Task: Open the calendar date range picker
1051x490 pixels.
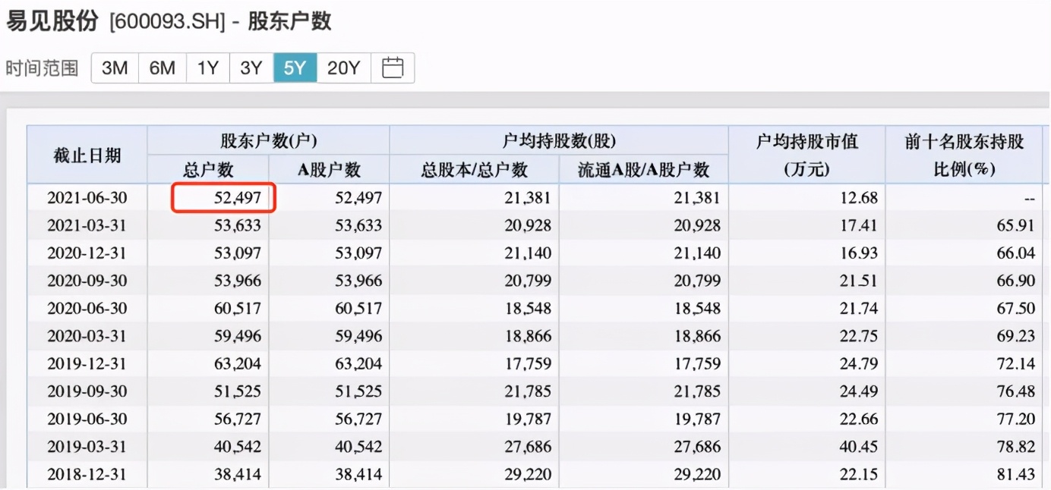Action: (x=393, y=68)
